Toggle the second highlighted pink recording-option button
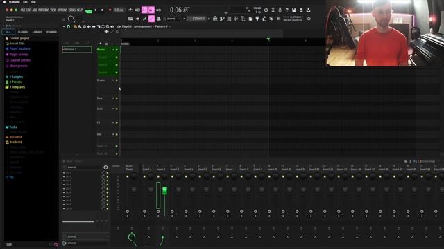444x249 pixels. point(151,10)
